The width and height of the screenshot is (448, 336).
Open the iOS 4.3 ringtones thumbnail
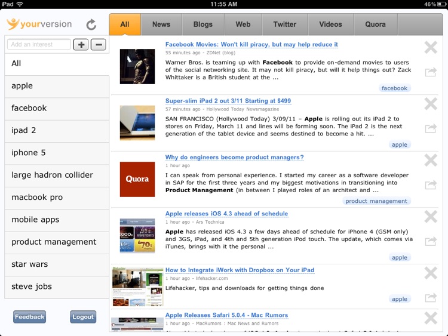tap(137, 236)
